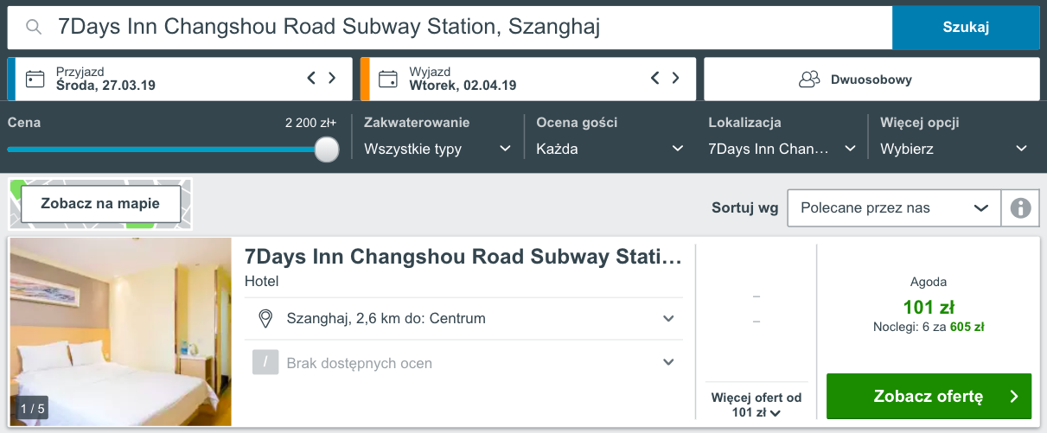Image resolution: width=1047 pixels, height=433 pixels.
Task: Click the arrival date calendar icon
Action: tap(35, 79)
